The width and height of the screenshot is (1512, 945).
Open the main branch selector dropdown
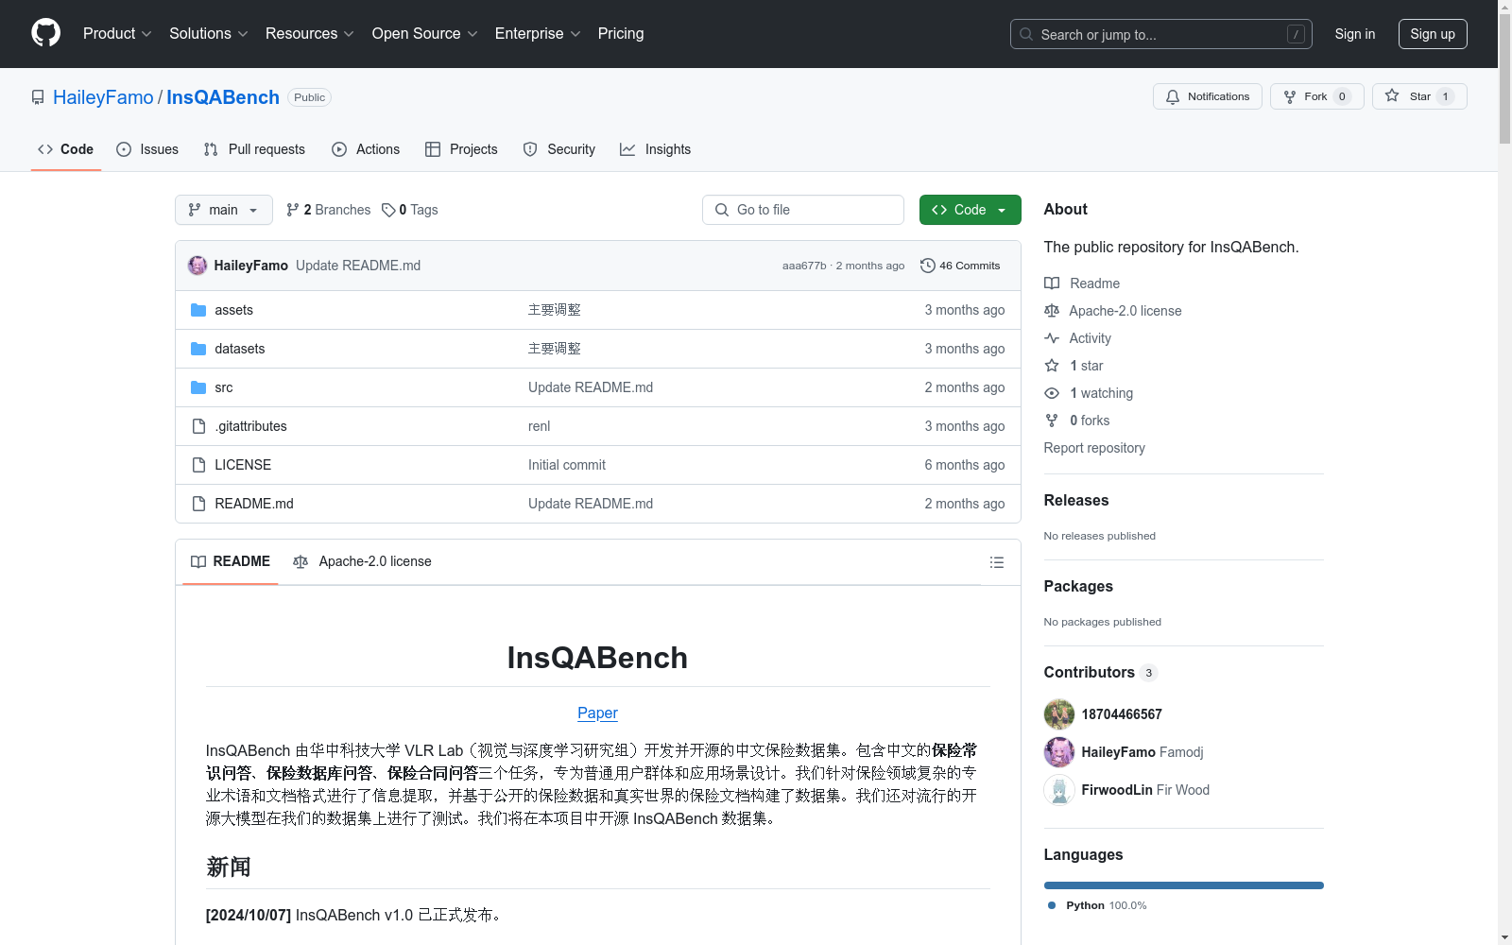click(224, 210)
